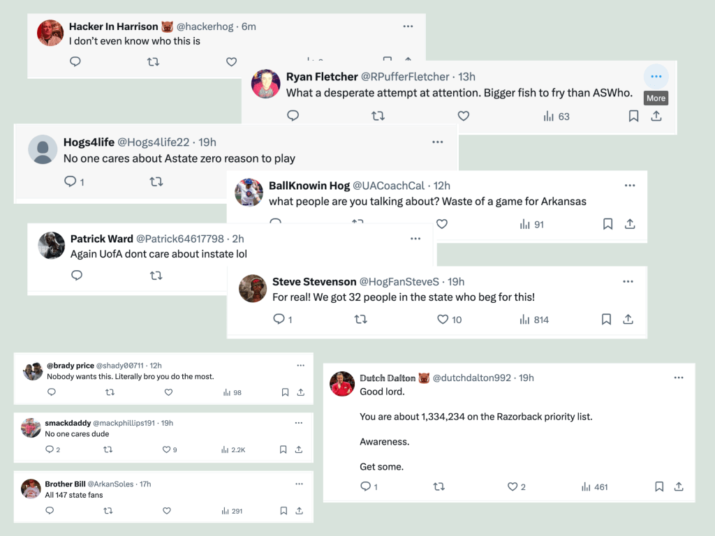715x536 pixels.
Task: Click Patrick Ward's avatar
Action: [x=51, y=246]
